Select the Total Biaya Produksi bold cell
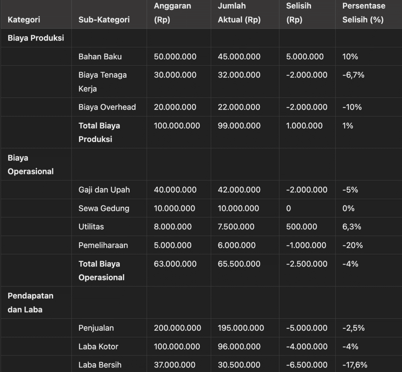The width and height of the screenshot is (402, 372). tap(99, 133)
